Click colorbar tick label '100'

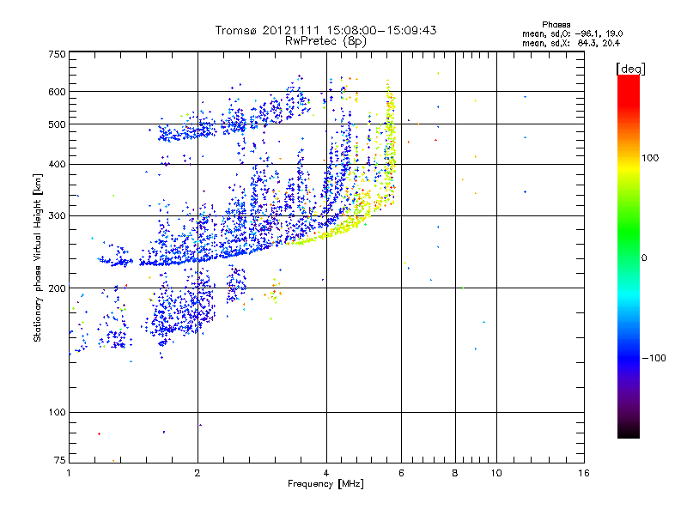(650, 158)
